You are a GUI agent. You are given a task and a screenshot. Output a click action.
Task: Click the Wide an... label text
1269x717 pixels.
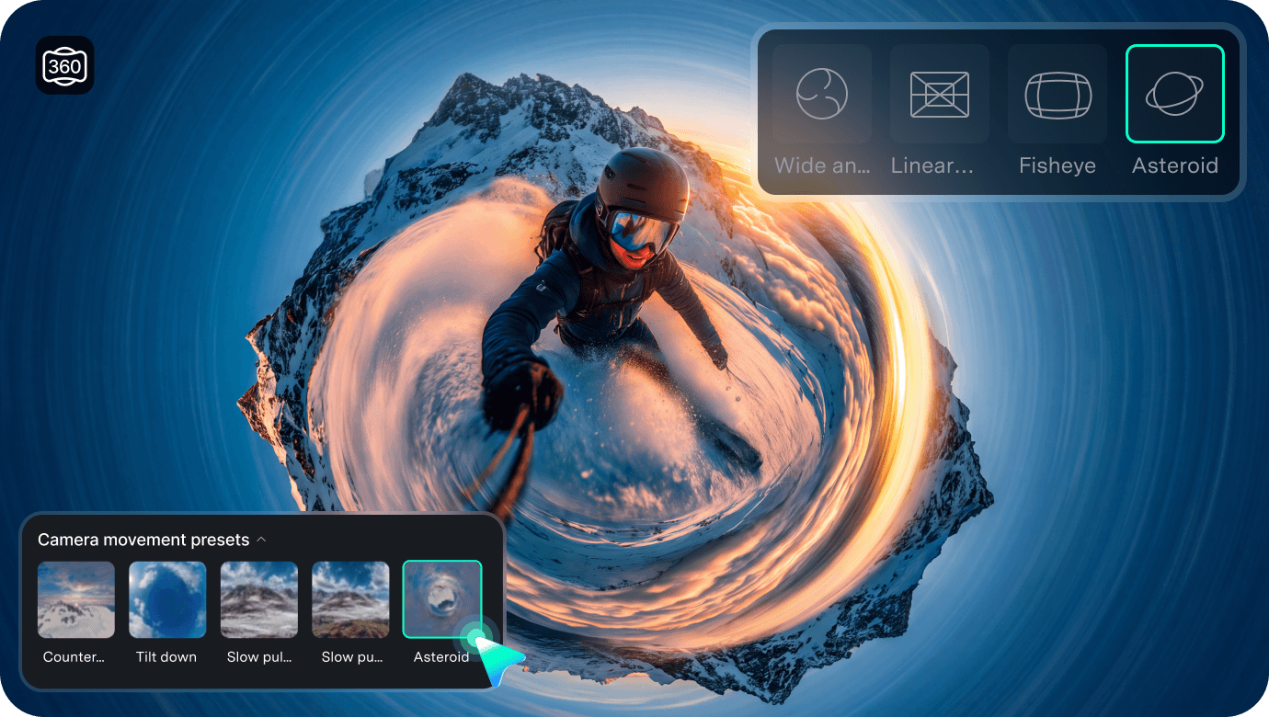point(822,166)
